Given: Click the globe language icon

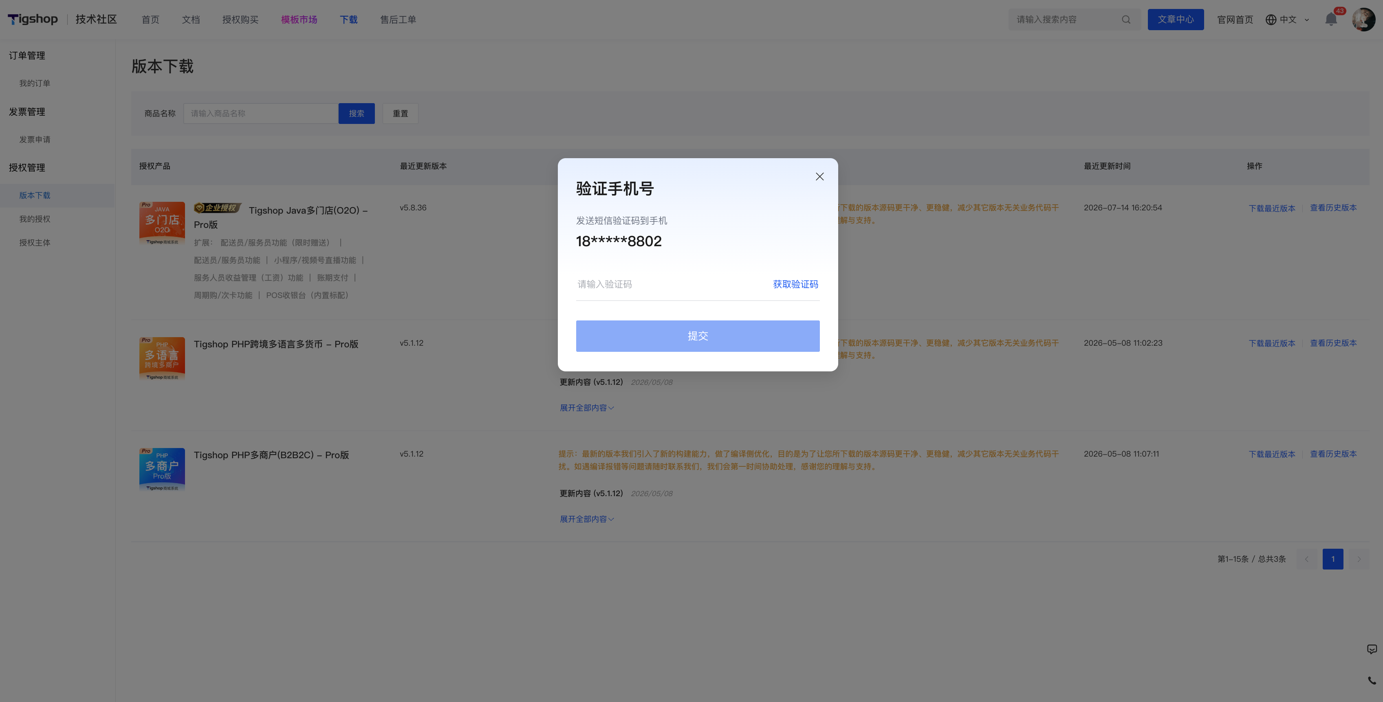Looking at the screenshot, I should (x=1271, y=20).
